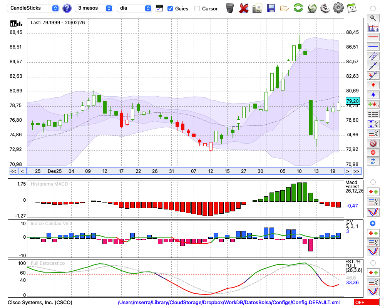Click the calendar icon in toolbar

352,8
